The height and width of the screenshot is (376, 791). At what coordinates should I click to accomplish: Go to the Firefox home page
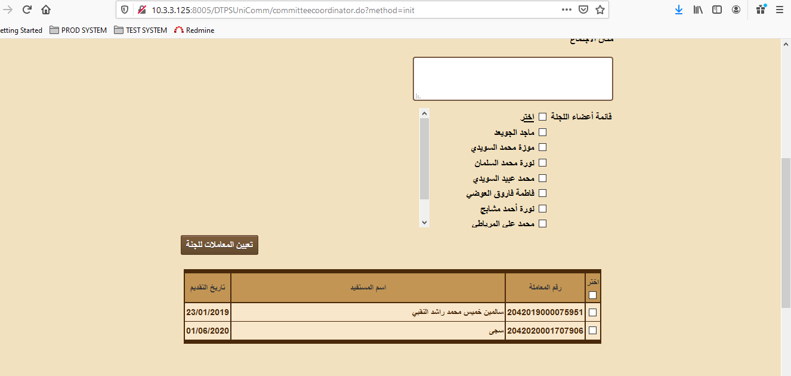point(46,10)
